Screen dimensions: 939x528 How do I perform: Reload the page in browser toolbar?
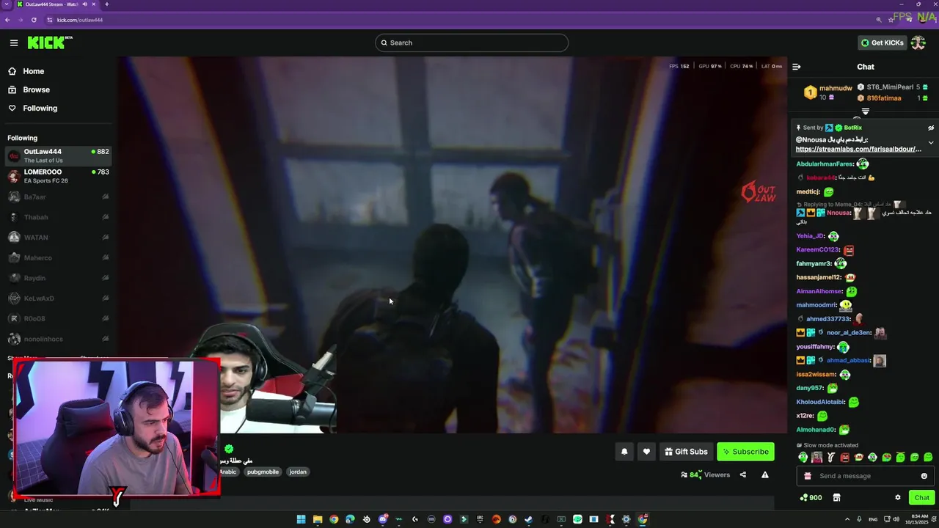(x=34, y=20)
